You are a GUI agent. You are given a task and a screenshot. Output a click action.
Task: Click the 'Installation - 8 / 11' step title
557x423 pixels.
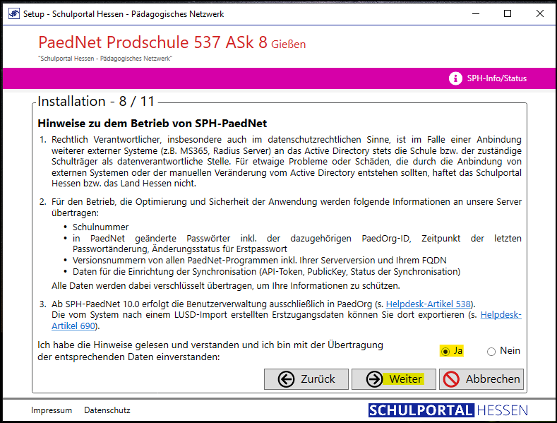pos(96,101)
